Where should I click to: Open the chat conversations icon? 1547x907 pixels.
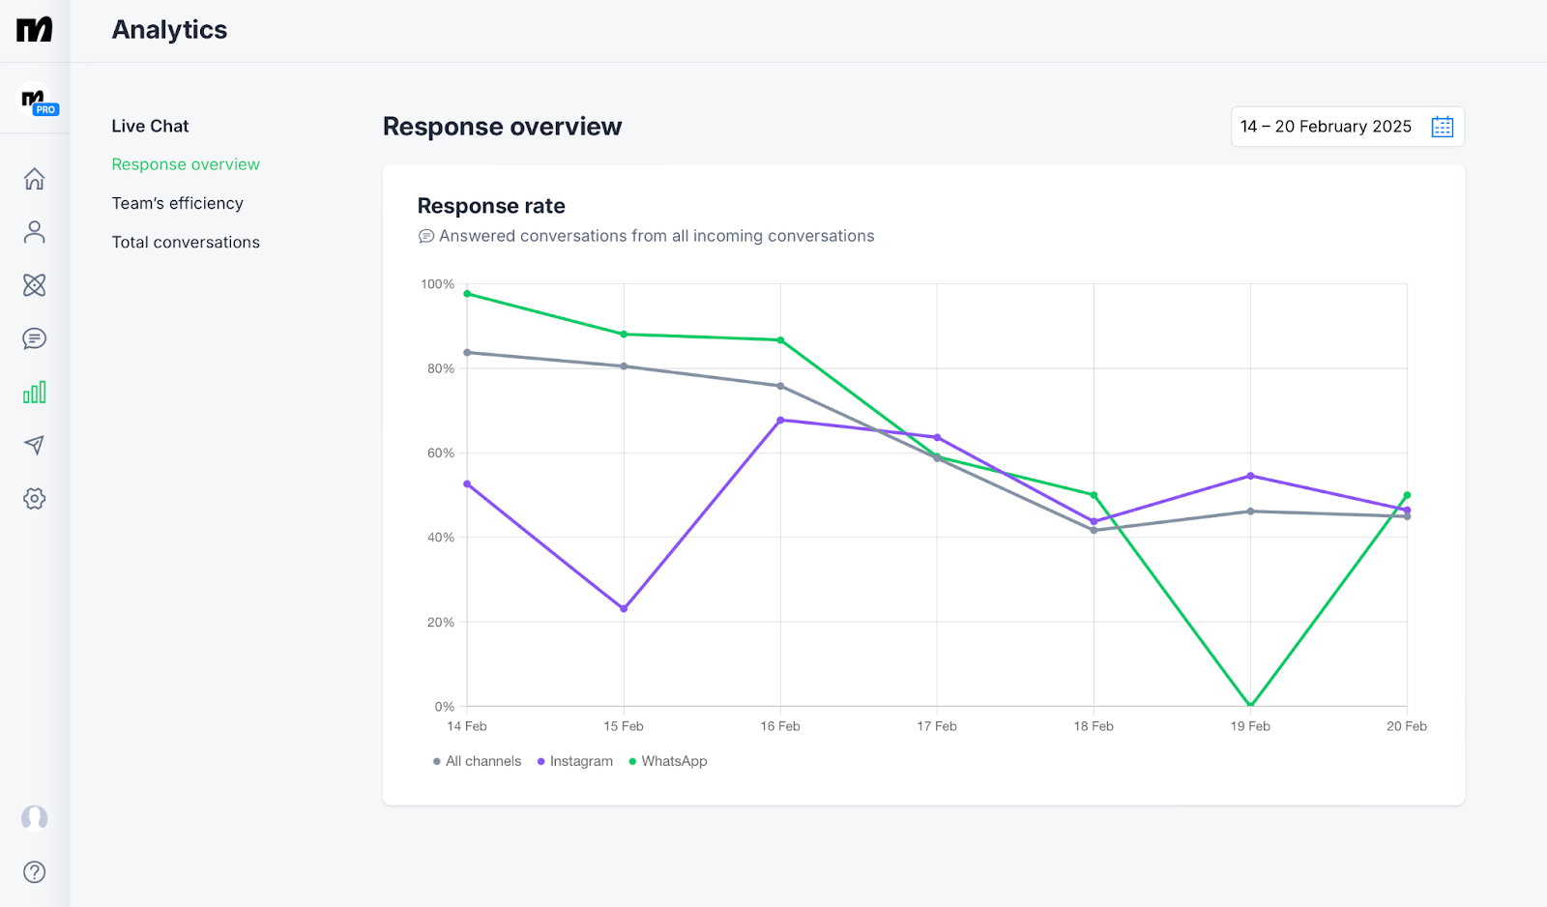(x=34, y=338)
